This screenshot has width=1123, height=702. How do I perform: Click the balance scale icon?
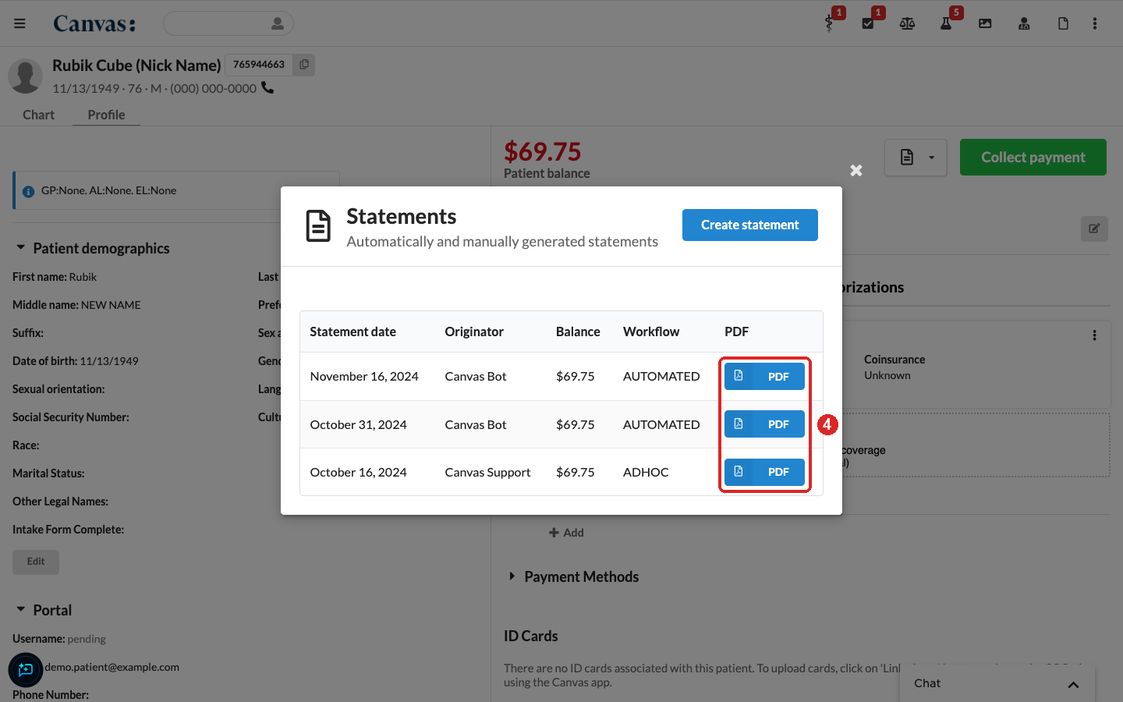(x=907, y=23)
